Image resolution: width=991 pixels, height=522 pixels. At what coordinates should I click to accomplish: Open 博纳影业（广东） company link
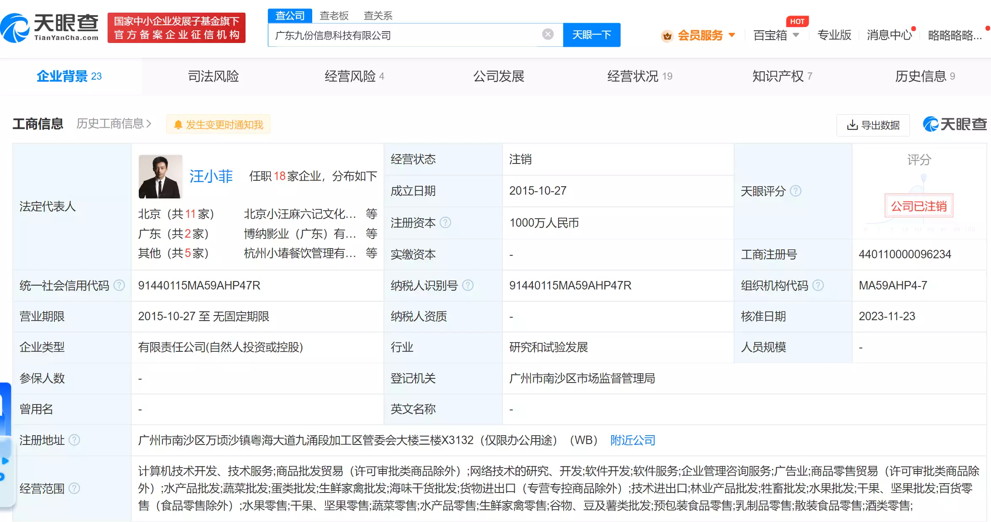[300, 234]
